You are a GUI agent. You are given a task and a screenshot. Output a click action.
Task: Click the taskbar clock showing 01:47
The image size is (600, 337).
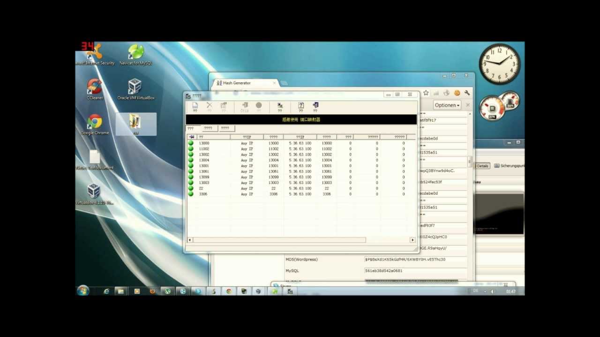click(510, 292)
